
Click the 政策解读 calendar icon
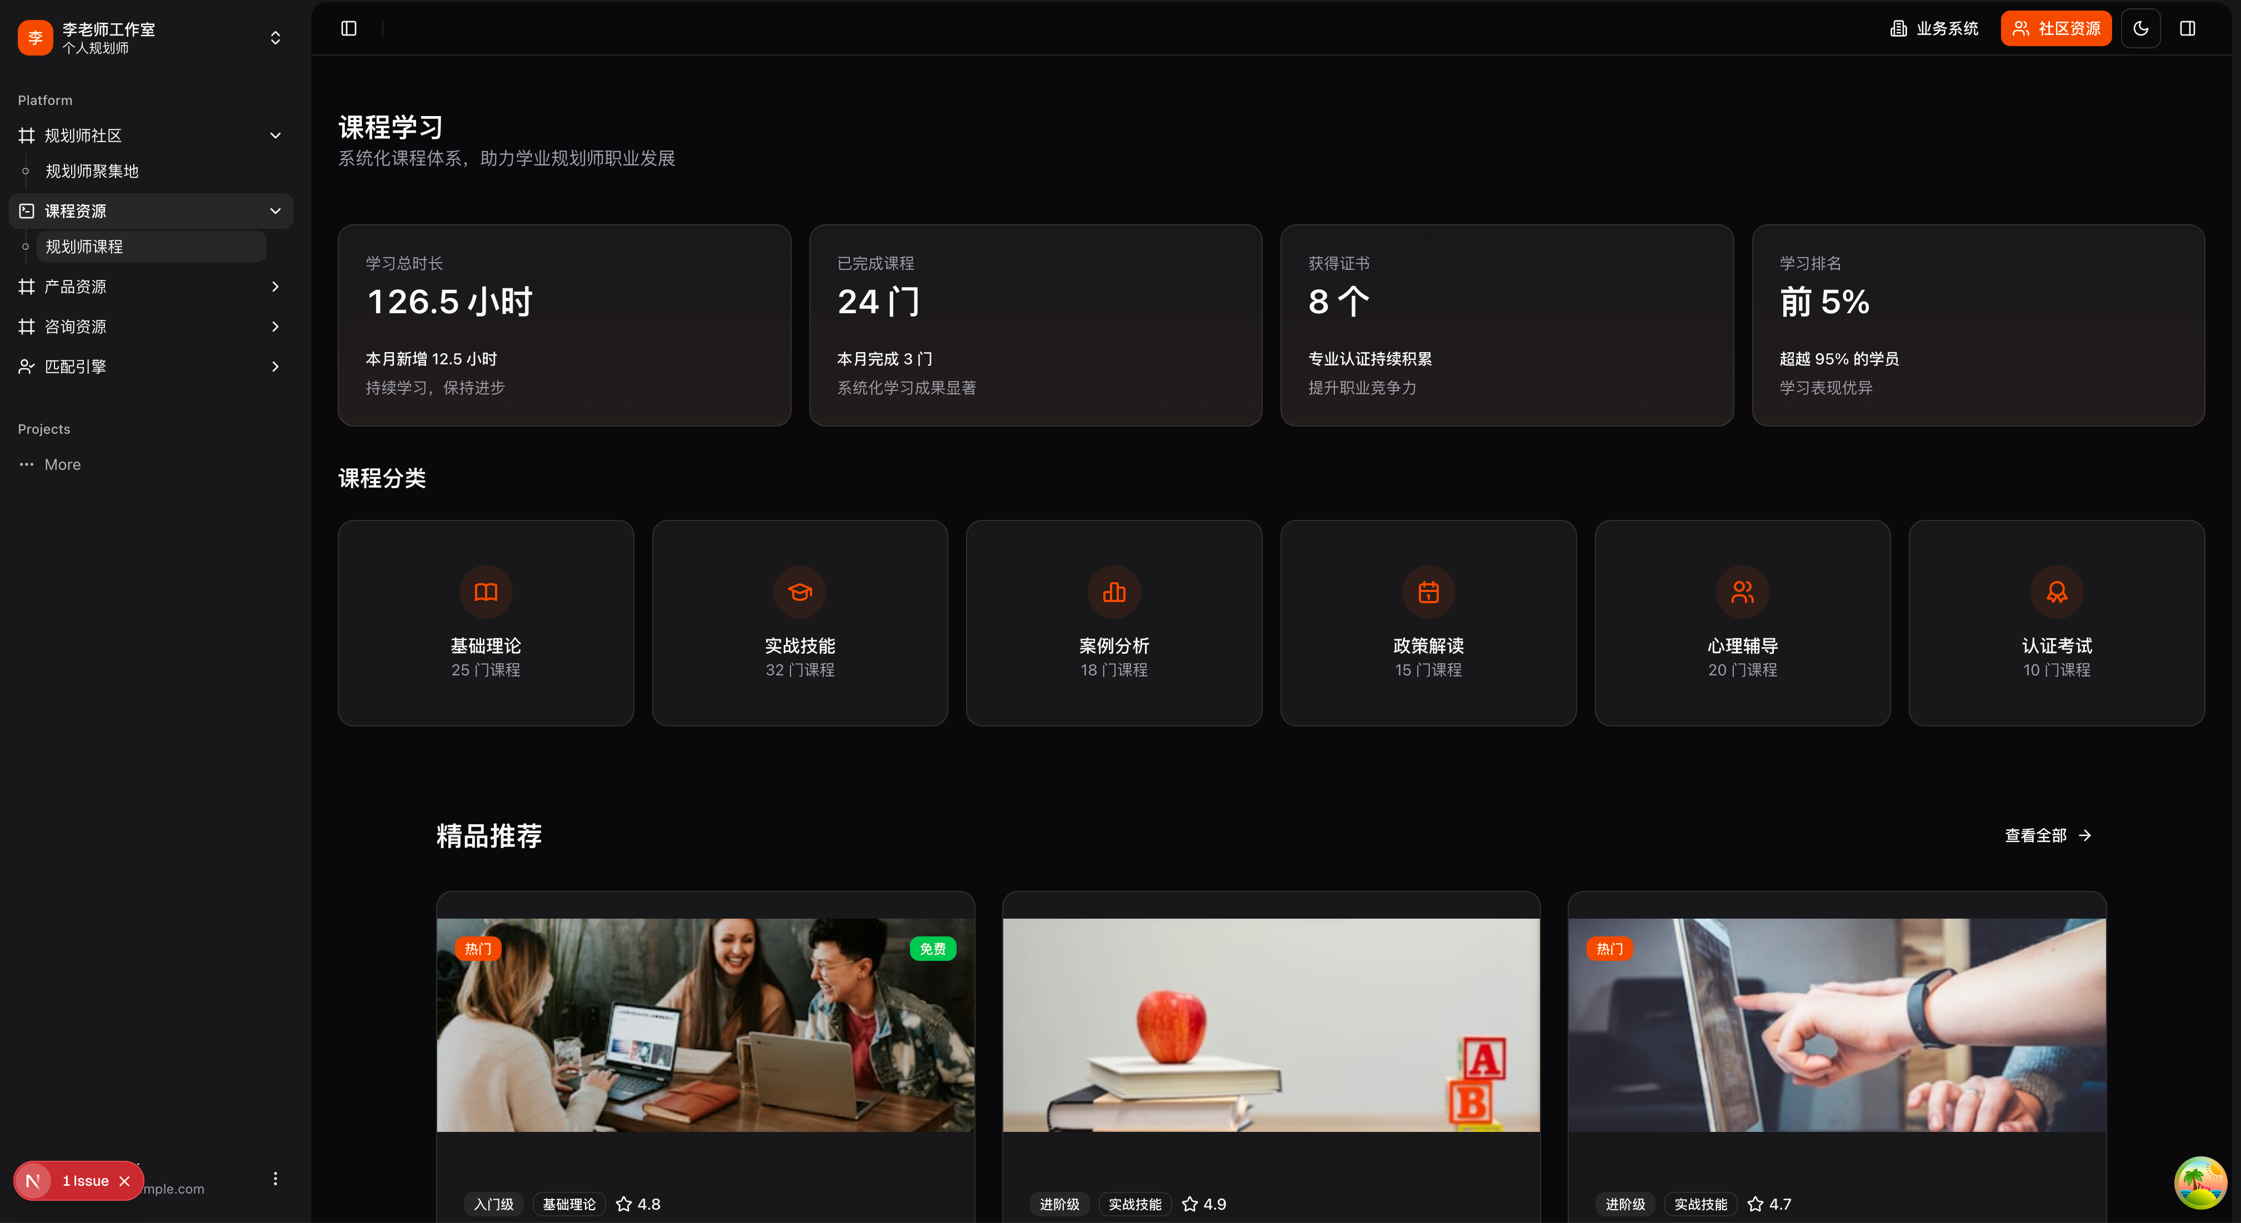(x=1428, y=593)
